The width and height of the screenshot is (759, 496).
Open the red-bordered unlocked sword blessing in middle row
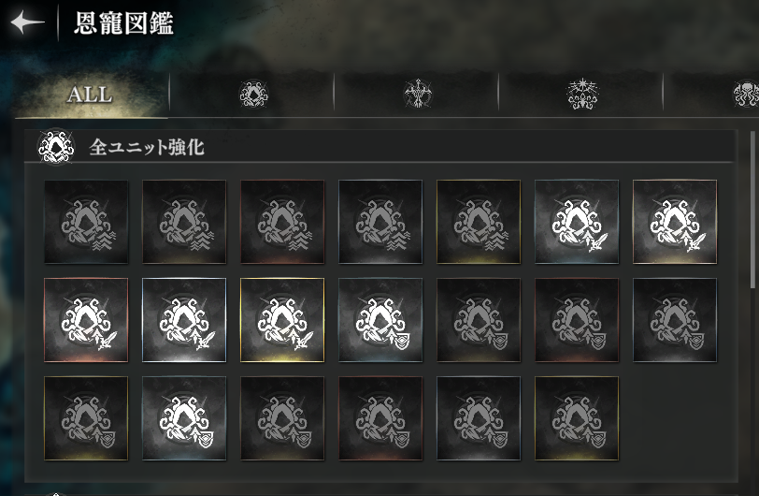86,320
